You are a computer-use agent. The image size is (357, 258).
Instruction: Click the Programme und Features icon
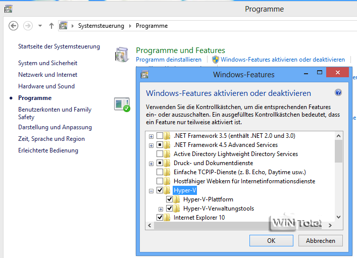pyautogui.click(x=122, y=55)
